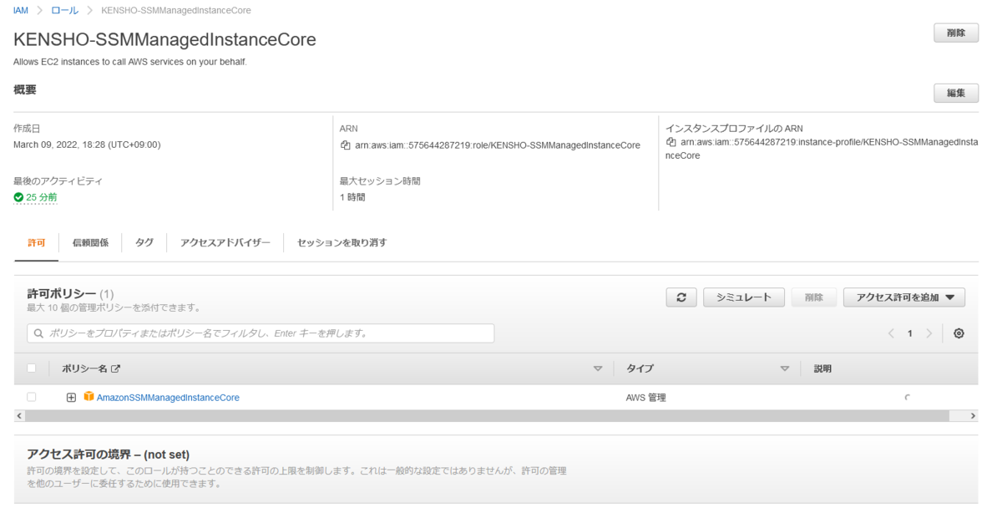The image size is (1002, 508).
Task: Click the KENSHO-SSMManagedInstanceCore breadcrumb text
Action: tap(175, 10)
